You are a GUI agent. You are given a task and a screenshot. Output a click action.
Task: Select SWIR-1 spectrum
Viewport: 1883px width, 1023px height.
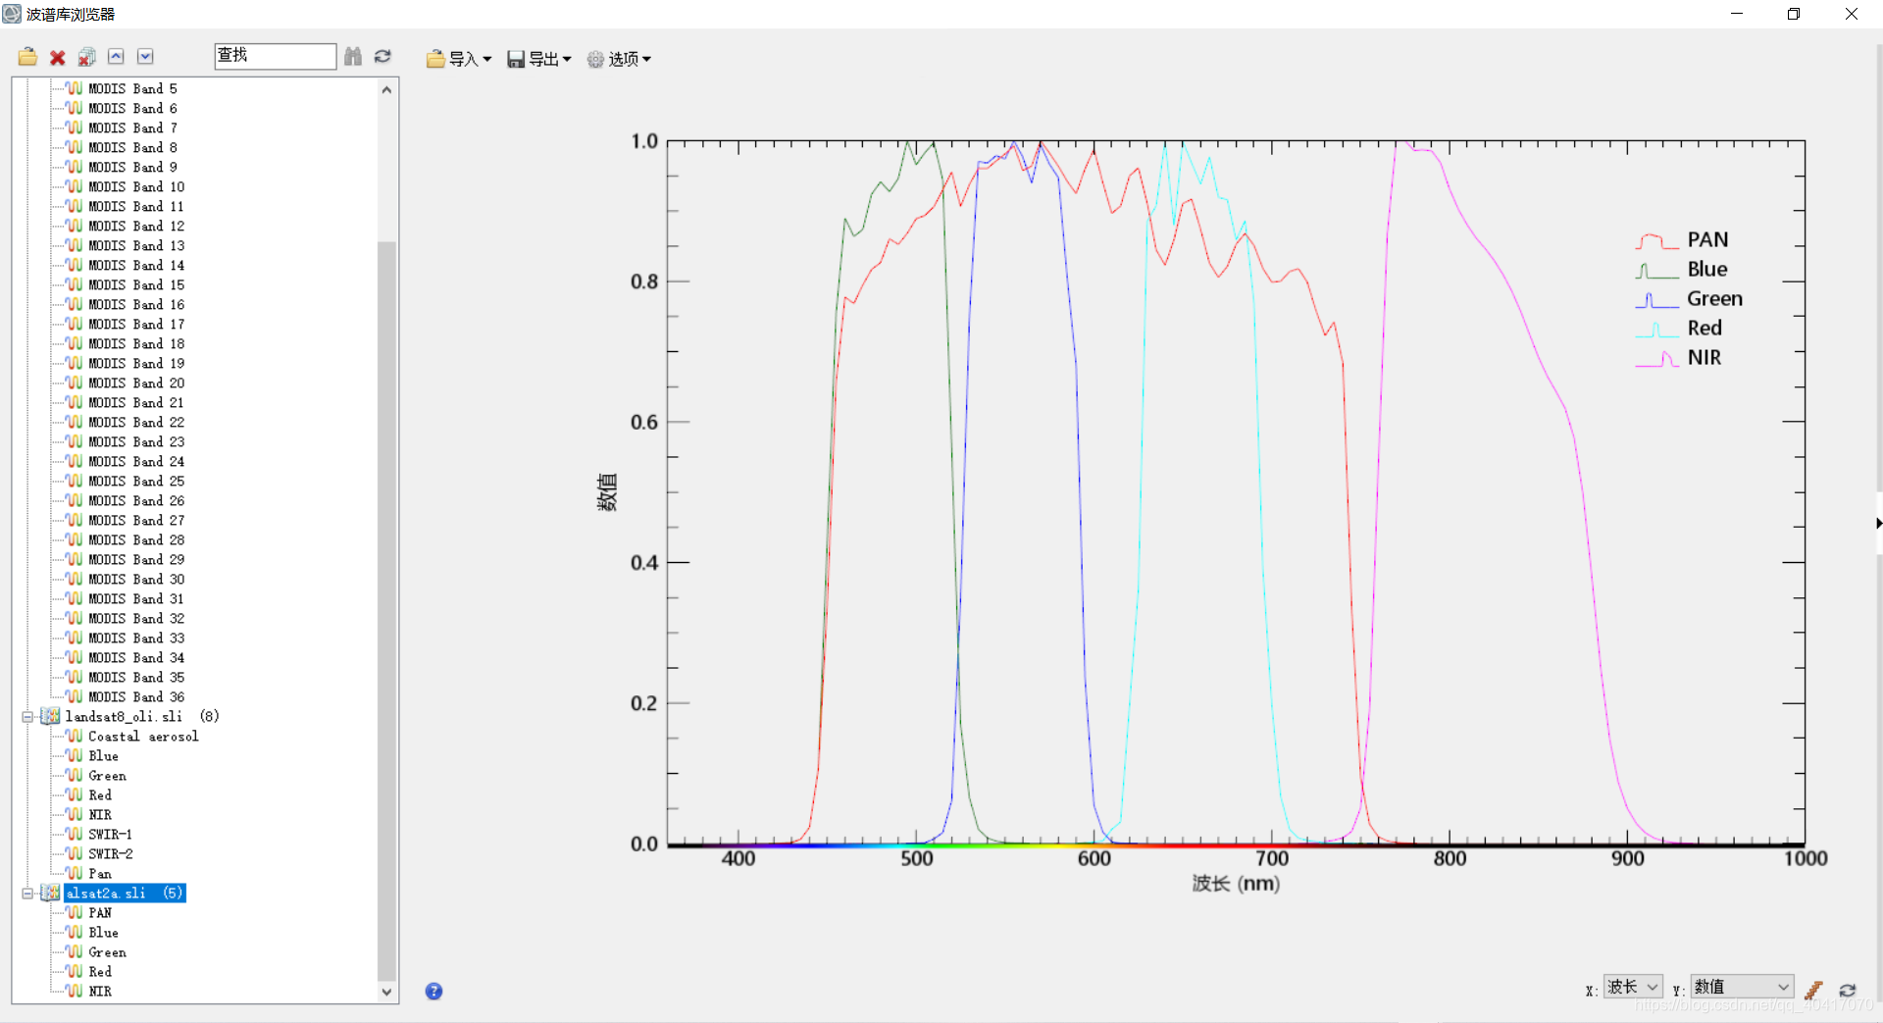[110, 835]
